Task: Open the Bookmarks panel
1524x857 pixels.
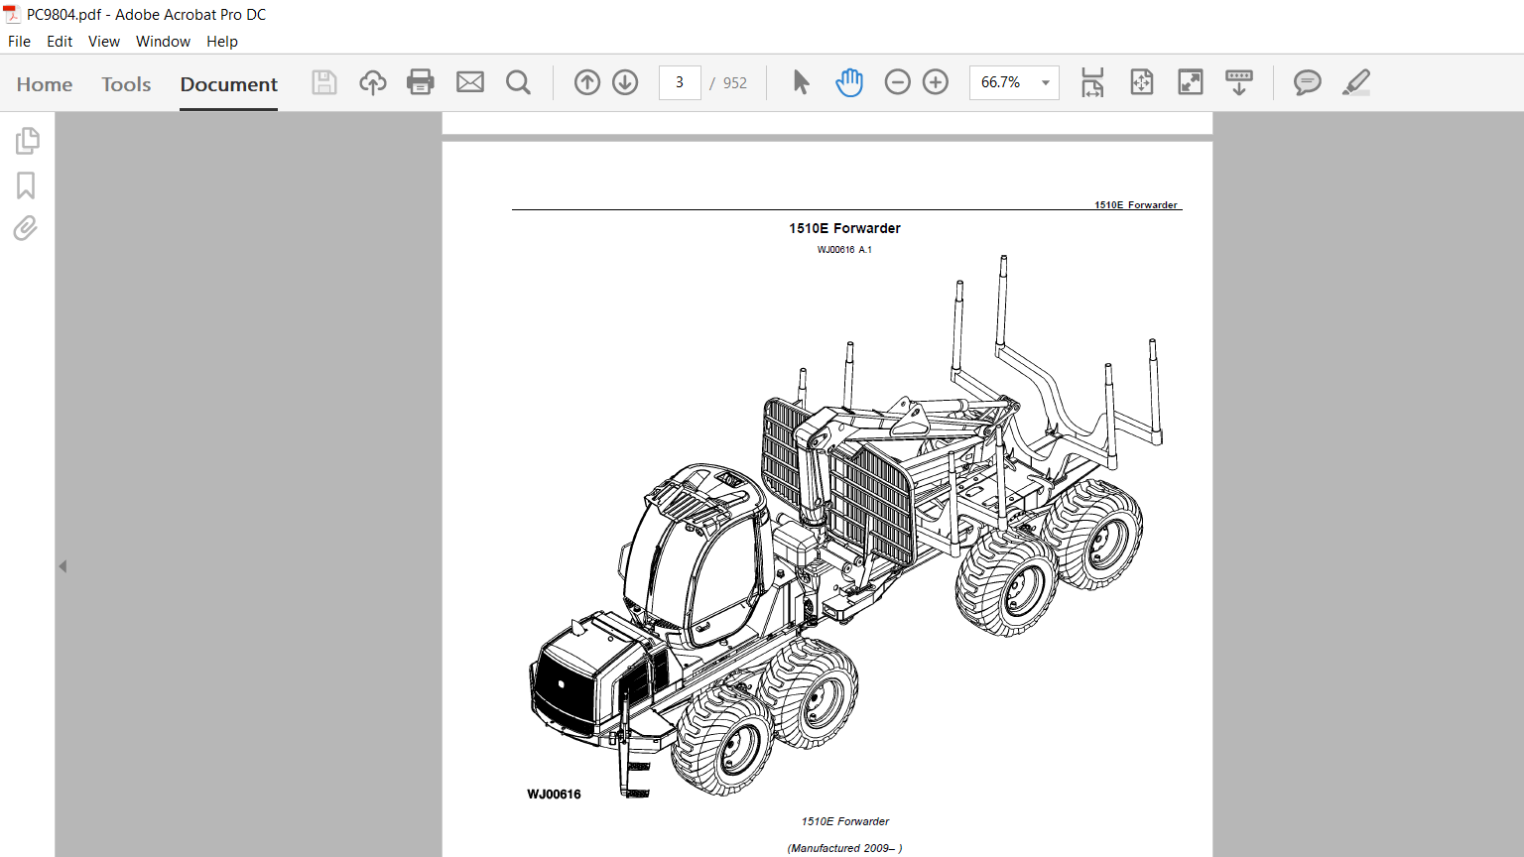Action: (26, 185)
